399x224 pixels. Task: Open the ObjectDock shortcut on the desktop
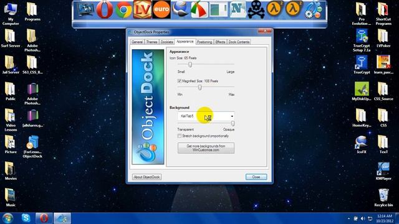(x=32, y=147)
